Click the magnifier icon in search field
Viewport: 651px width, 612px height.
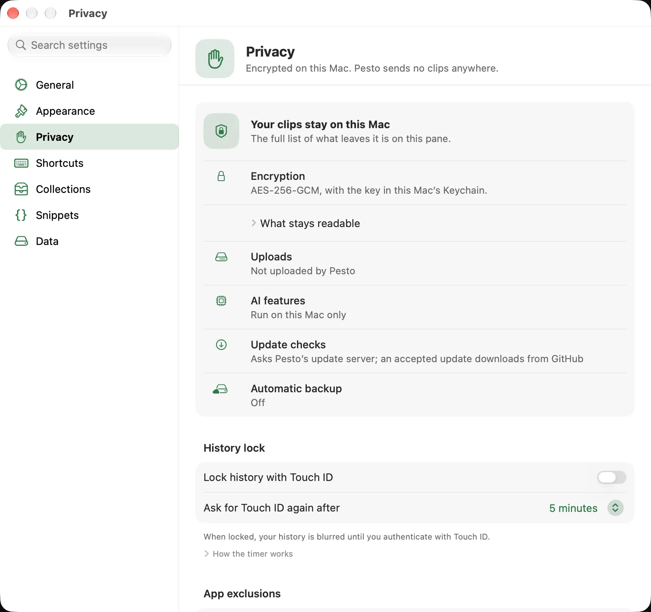21,45
